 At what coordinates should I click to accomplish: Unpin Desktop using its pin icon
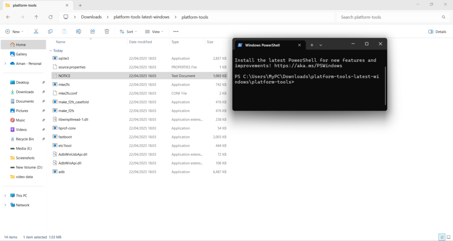tap(43, 83)
